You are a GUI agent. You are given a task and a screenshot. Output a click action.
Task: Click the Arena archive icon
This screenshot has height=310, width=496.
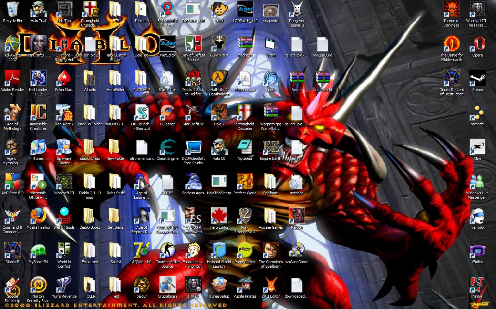(297, 78)
